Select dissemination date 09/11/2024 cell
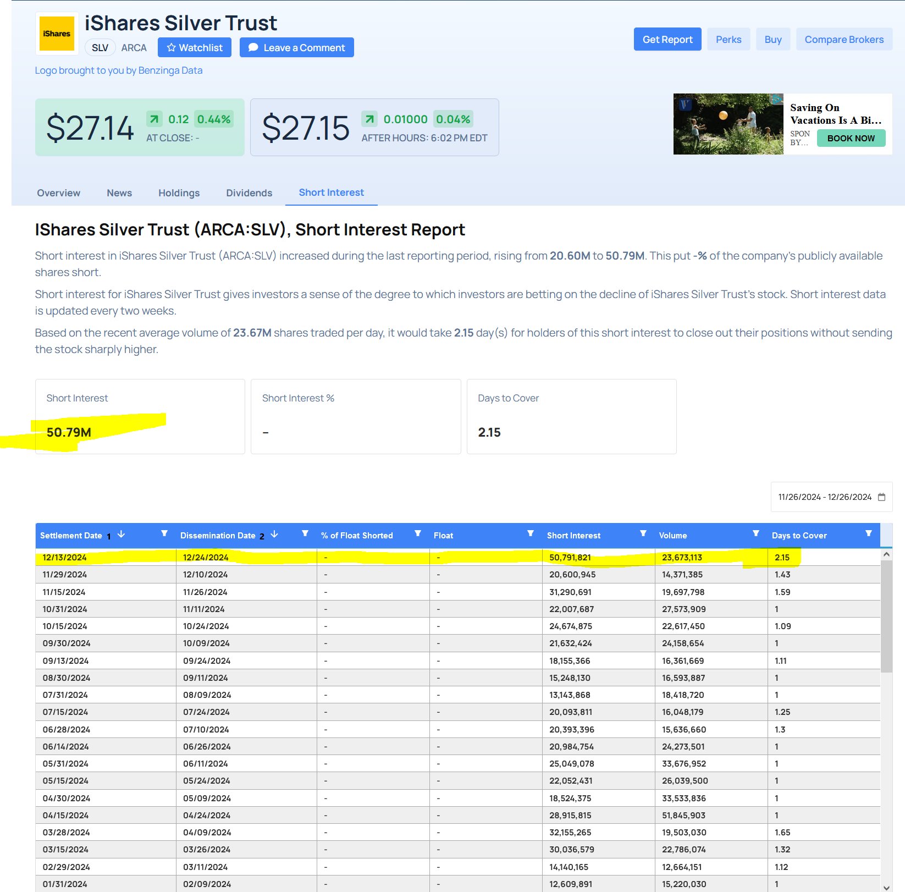Image resolution: width=905 pixels, height=892 pixels. click(247, 678)
